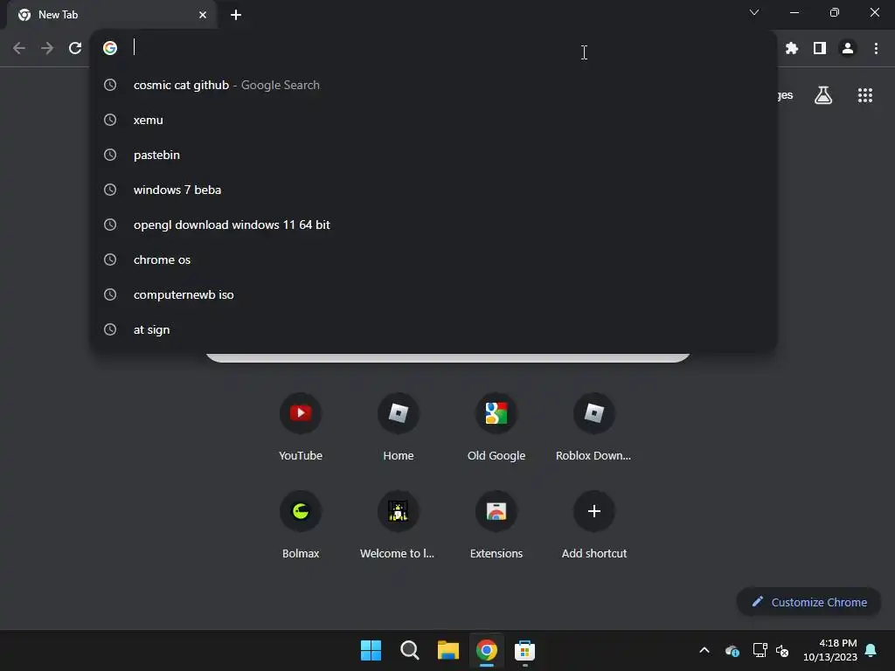Click the Customize Chrome button
This screenshot has width=895, height=671.
(x=808, y=602)
